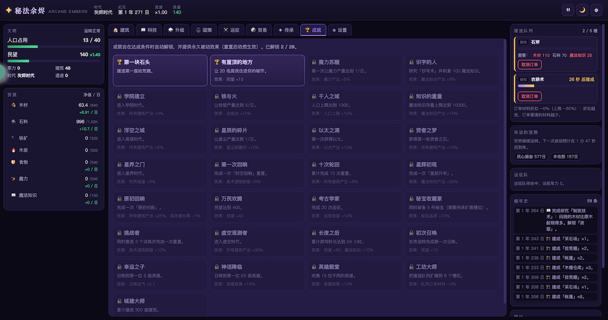Click the lock icon on 星界之门
This screenshot has width=608, height=320.
pos(119,164)
